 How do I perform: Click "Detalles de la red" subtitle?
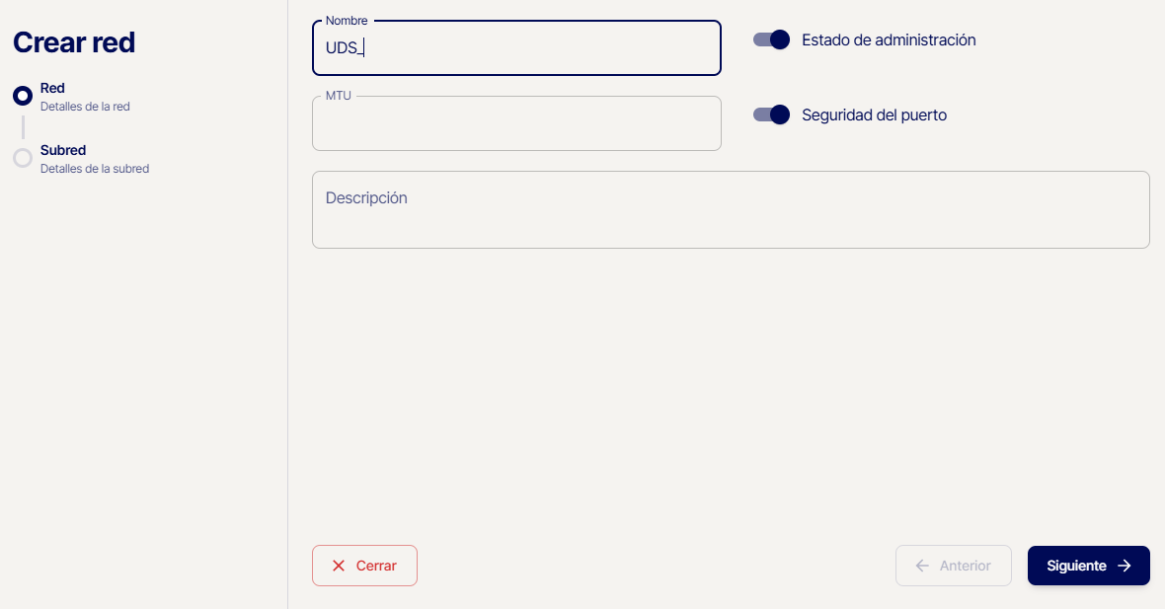pyautogui.click(x=85, y=107)
